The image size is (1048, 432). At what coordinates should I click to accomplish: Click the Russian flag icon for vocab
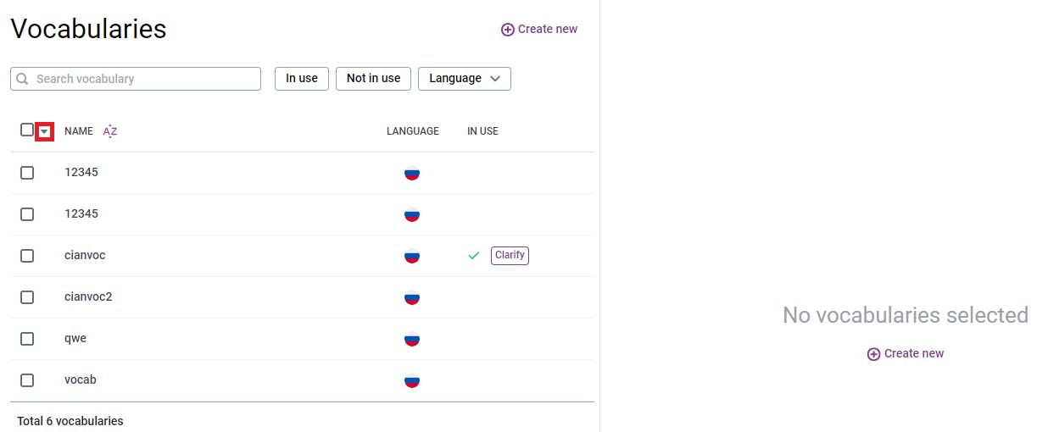[412, 380]
